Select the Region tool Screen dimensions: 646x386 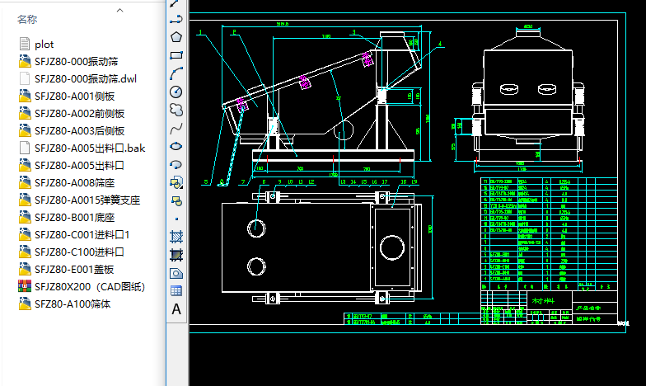pyautogui.click(x=176, y=274)
